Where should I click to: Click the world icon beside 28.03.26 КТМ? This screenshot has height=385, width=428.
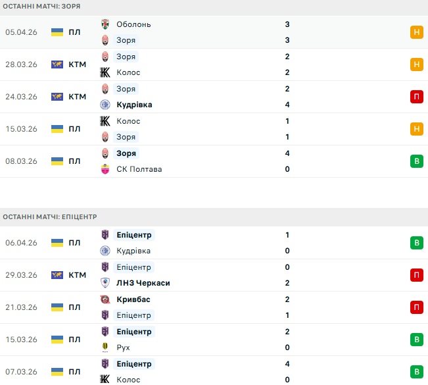57,64
